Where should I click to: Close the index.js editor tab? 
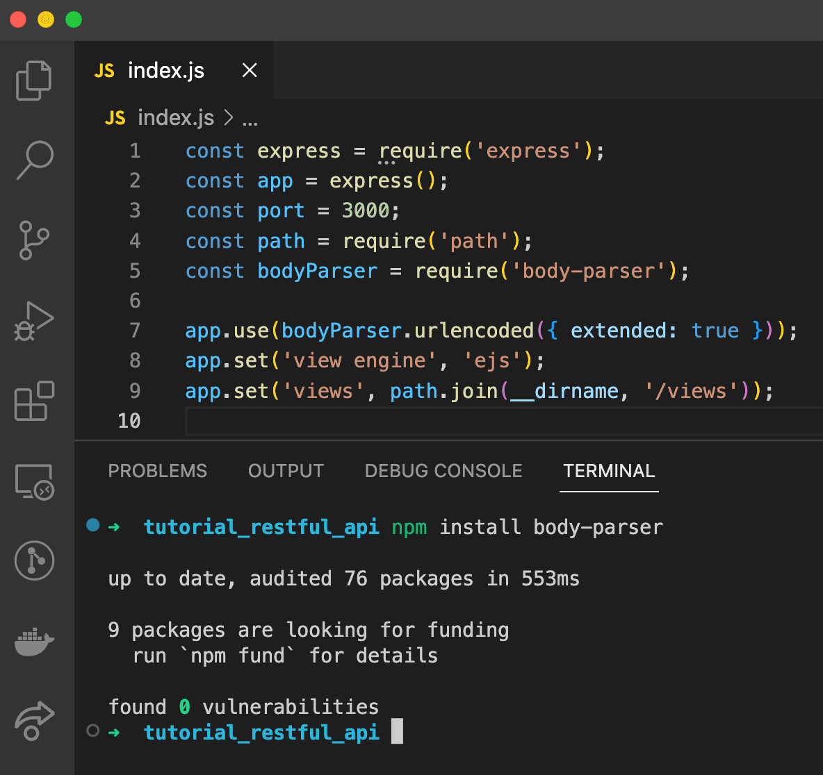[250, 70]
